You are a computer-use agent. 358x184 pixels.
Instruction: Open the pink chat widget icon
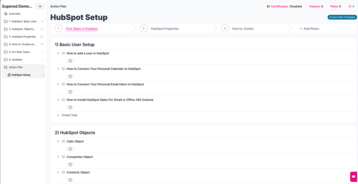coord(354,176)
